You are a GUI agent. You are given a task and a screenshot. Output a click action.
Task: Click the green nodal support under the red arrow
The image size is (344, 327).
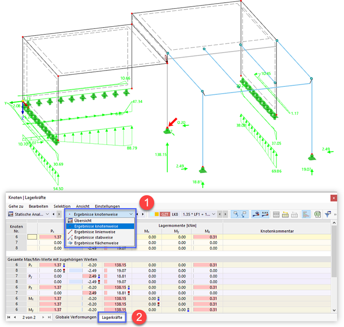(x=167, y=131)
